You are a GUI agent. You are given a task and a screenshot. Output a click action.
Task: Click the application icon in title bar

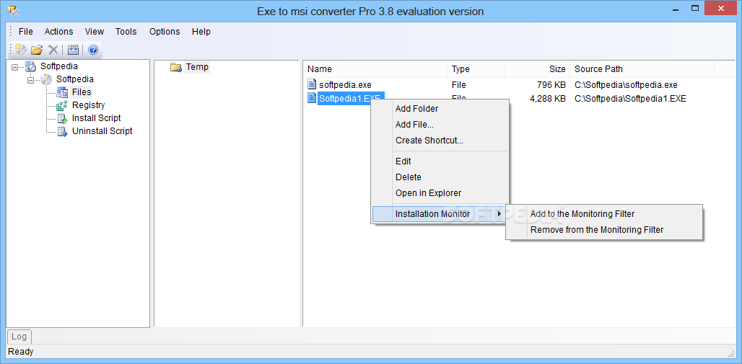pos(13,9)
